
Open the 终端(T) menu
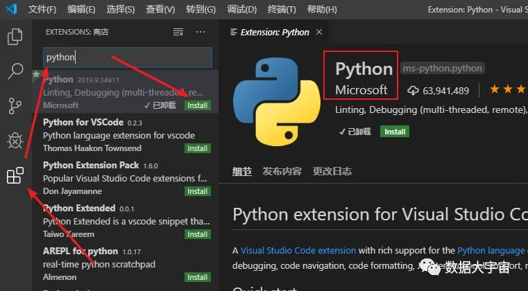click(x=282, y=9)
